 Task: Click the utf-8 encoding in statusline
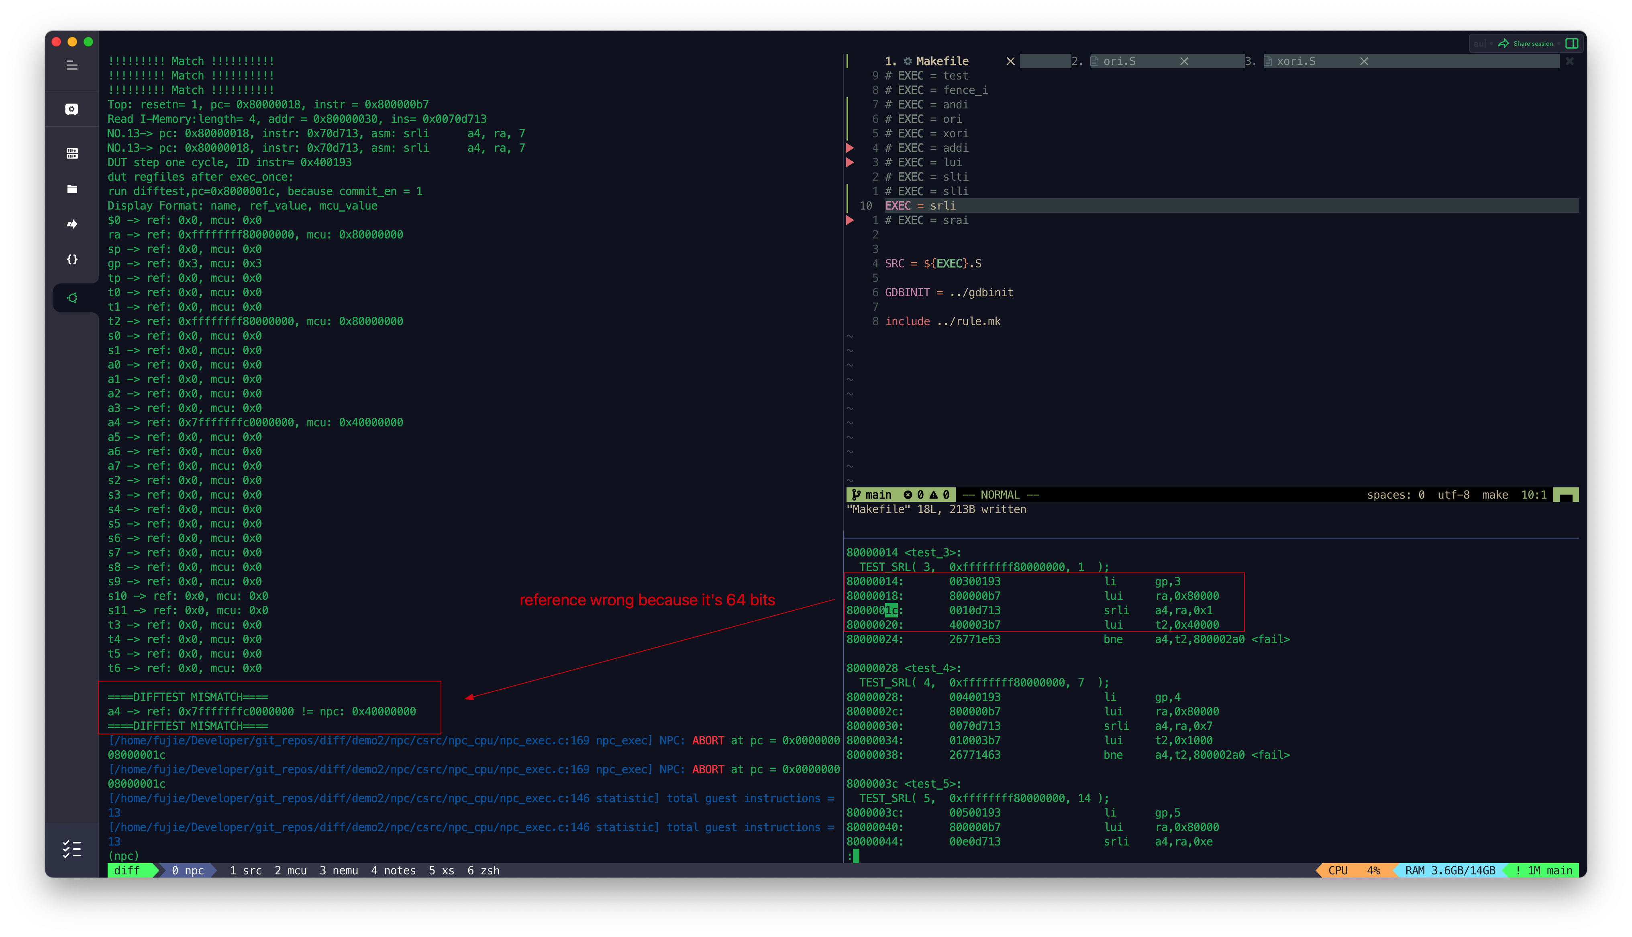pos(1453,495)
